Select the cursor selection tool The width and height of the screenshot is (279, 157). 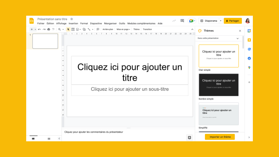[68, 29]
